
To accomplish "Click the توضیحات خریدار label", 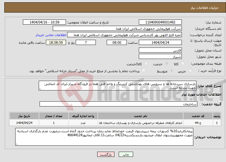I will click(x=208, y=137).
